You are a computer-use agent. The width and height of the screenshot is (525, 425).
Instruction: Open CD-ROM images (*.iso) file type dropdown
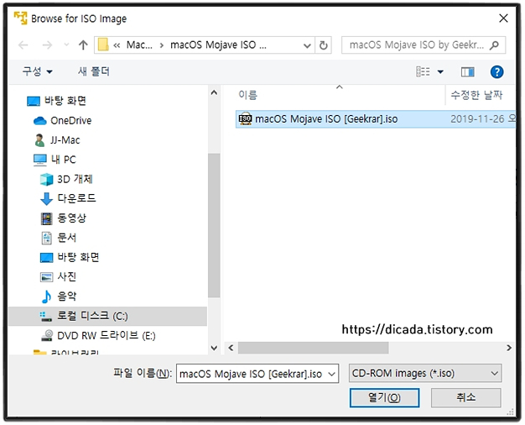[425, 373]
